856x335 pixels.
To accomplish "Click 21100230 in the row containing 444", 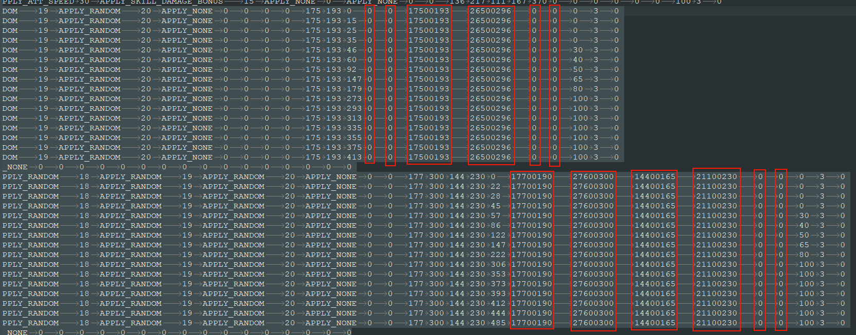I will (717, 313).
